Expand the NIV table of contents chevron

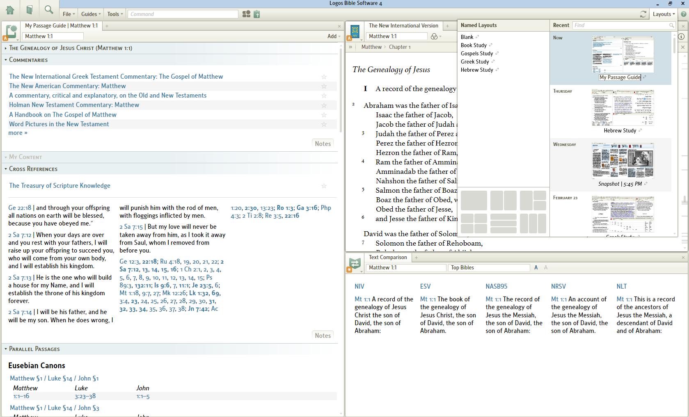(350, 47)
